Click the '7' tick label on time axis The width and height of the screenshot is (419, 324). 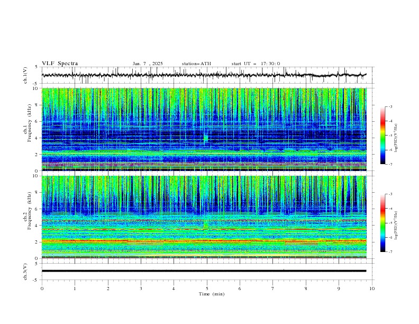[273, 289]
